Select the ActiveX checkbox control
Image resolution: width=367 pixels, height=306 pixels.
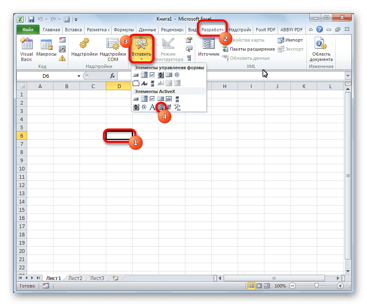pos(152,98)
